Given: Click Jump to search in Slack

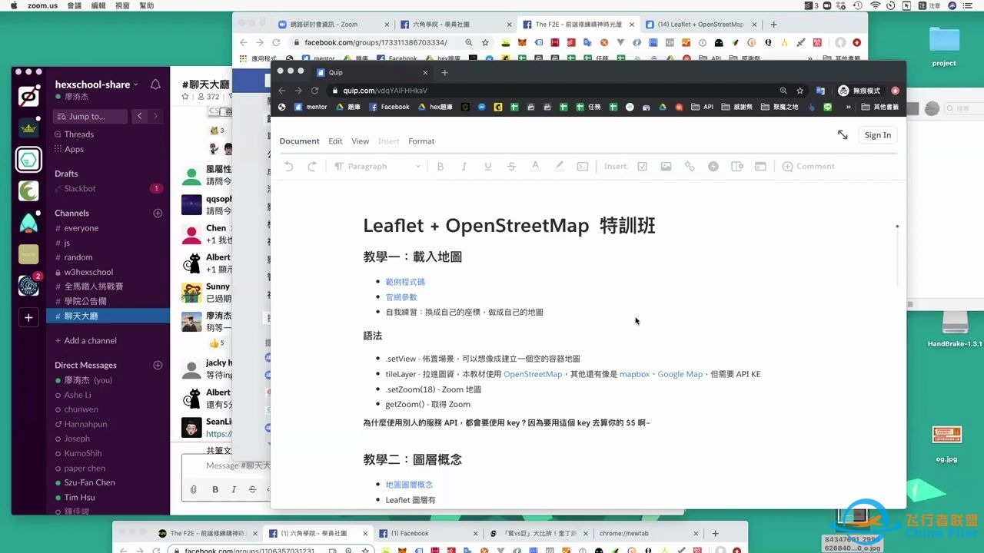Looking at the screenshot, I should click(x=90, y=116).
